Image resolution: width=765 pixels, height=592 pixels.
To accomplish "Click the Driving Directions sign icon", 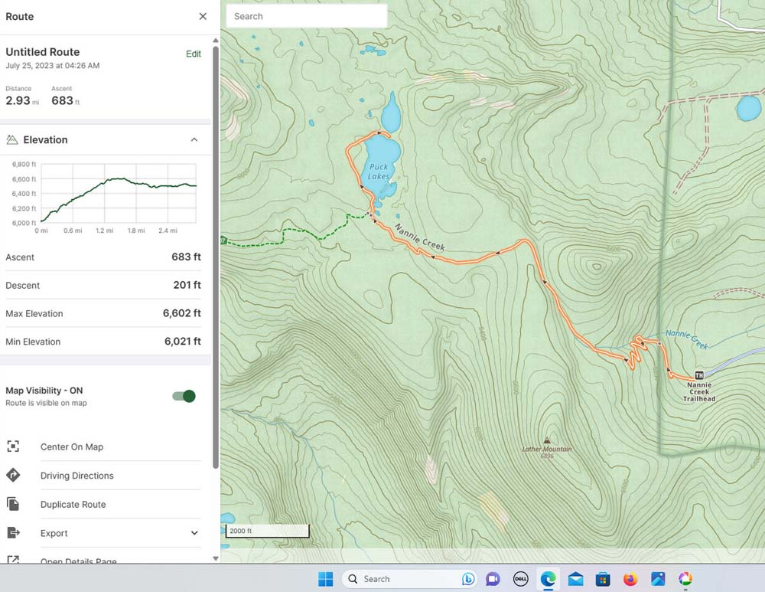I will click(x=13, y=476).
